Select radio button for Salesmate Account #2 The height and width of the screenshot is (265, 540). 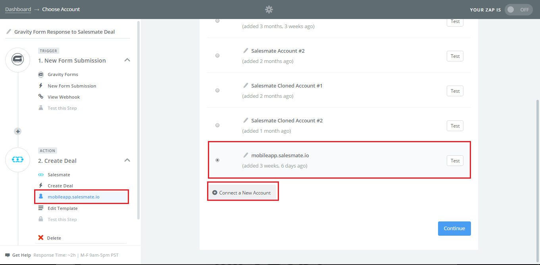point(217,55)
